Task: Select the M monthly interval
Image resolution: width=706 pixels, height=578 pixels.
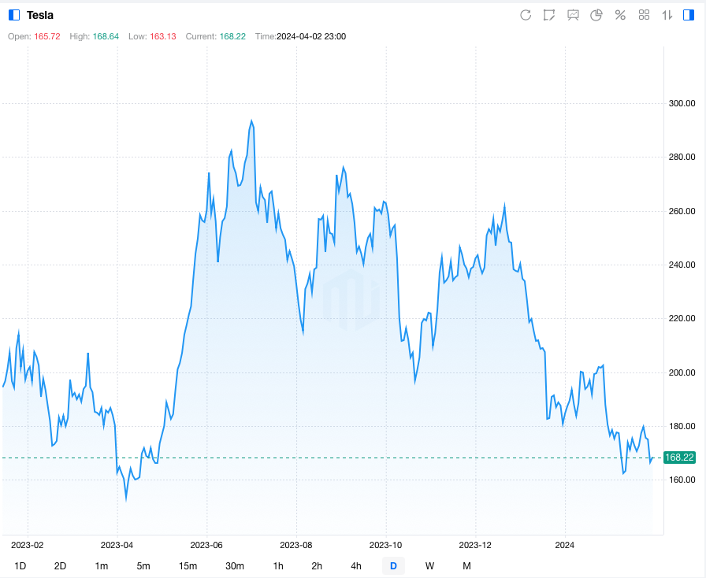Action: click(x=466, y=565)
